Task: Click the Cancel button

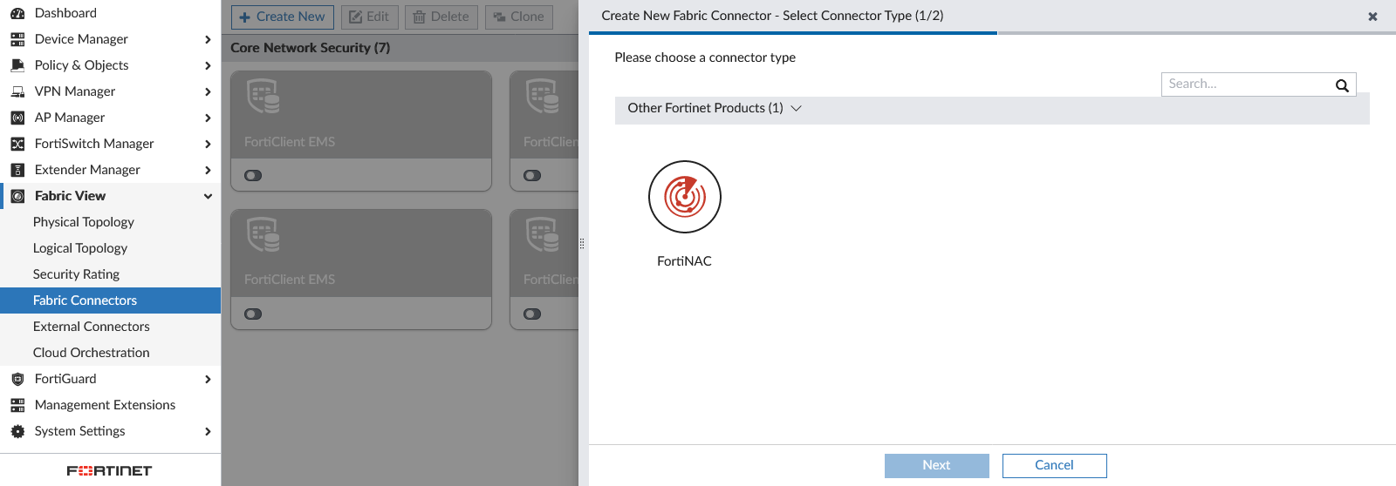Action: (1054, 465)
